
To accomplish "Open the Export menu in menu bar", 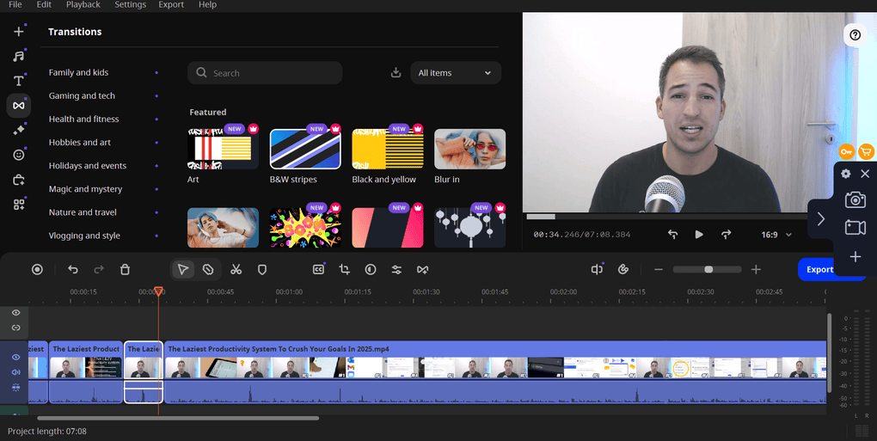I will [x=171, y=5].
